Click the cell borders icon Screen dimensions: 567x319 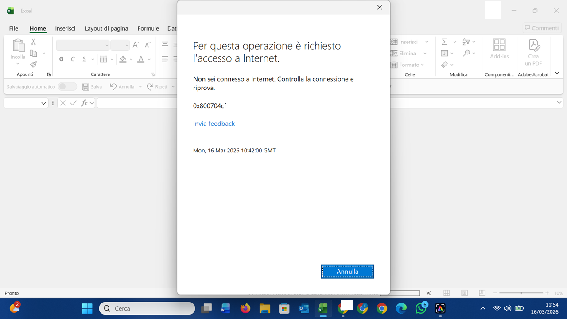click(103, 59)
